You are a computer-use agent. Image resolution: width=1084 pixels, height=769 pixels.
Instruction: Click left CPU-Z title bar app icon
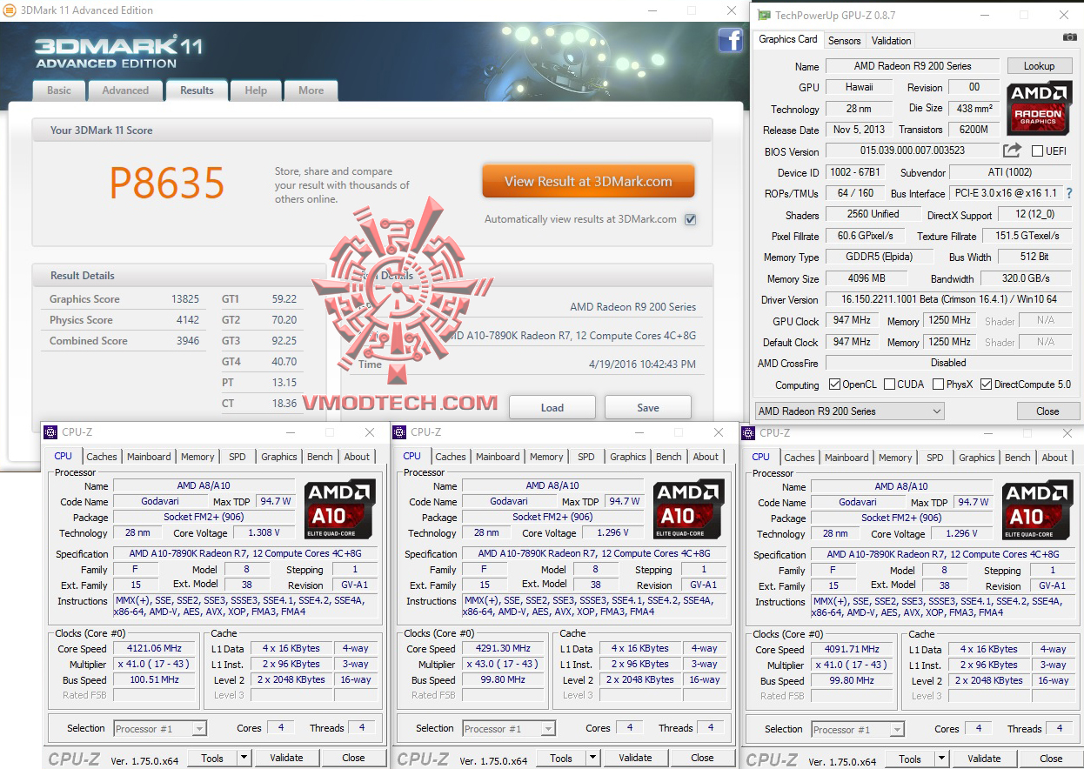tap(51, 432)
